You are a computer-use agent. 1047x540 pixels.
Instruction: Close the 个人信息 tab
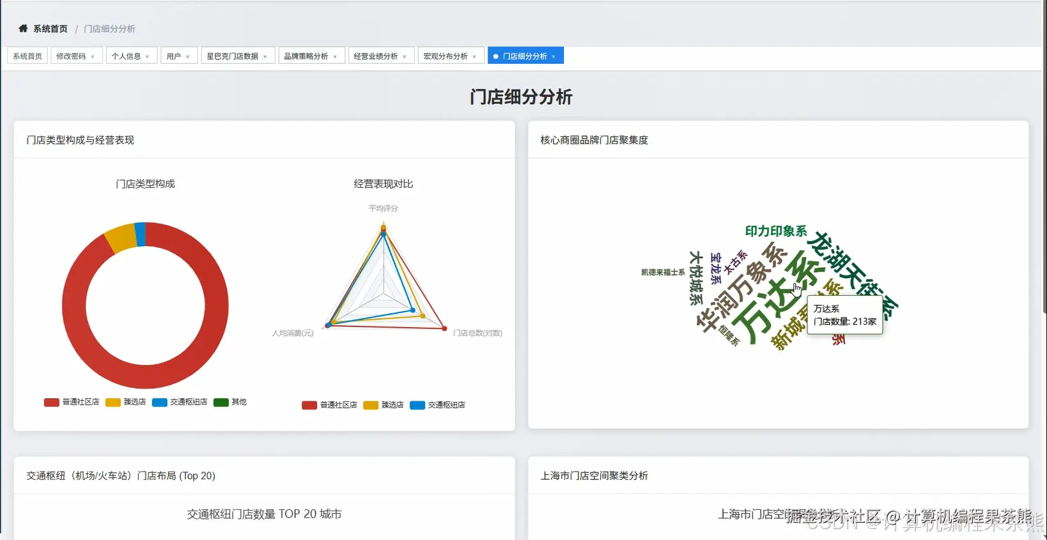click(148, 57)
